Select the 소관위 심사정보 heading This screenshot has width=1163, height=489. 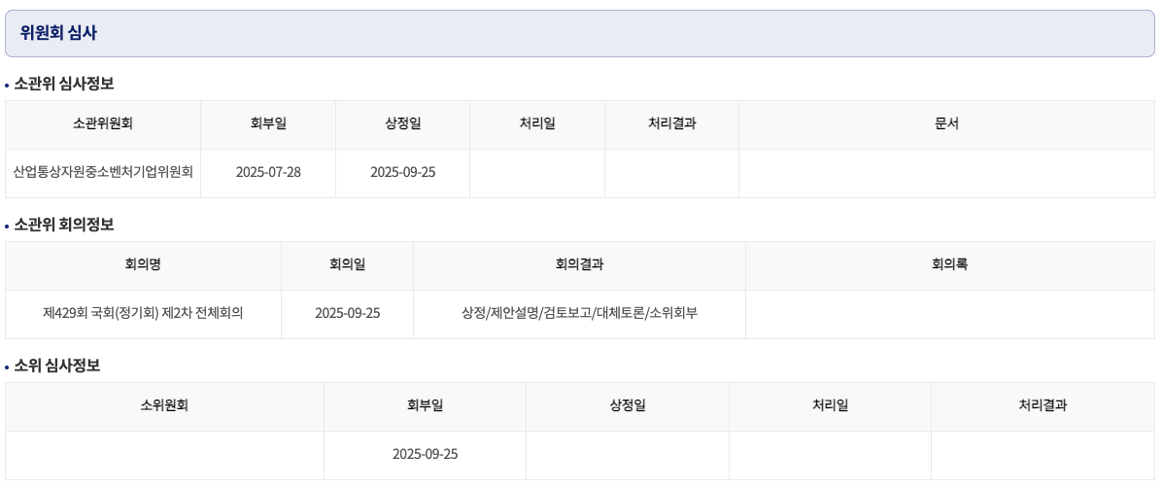64,84
